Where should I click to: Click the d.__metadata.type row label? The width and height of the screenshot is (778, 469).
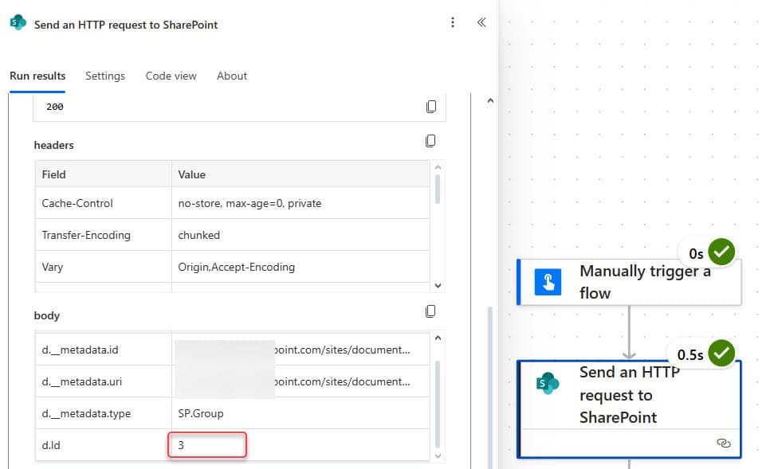(x=86, y=413)
